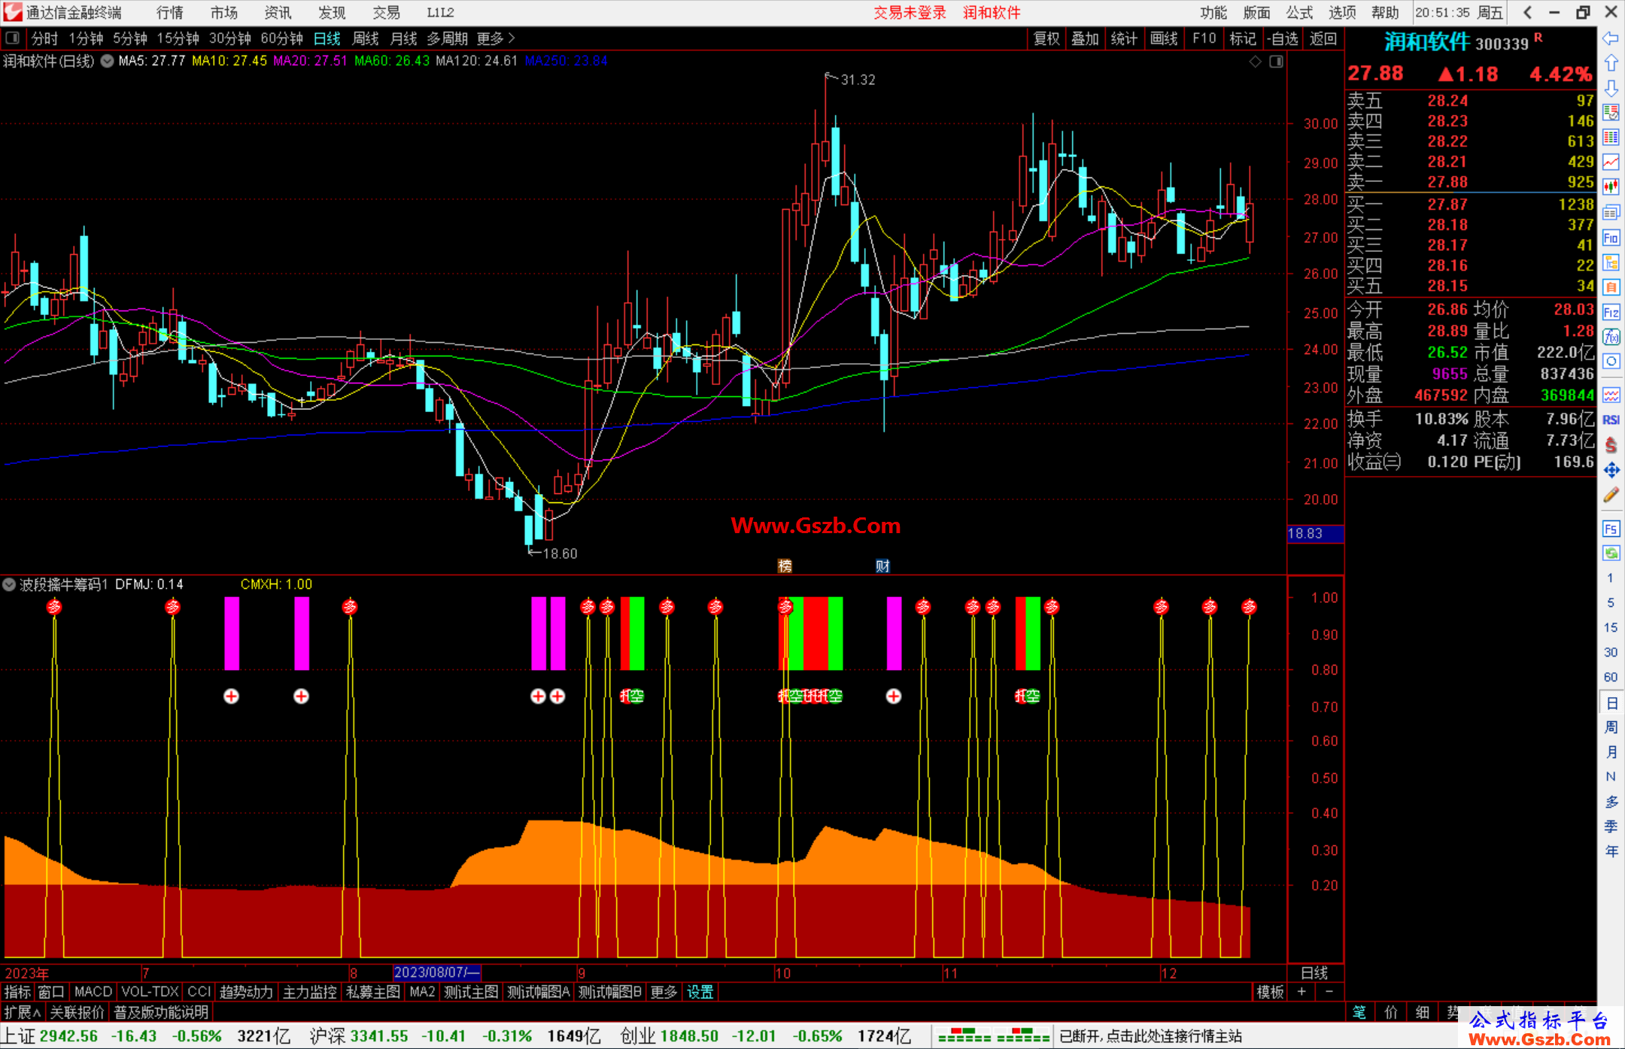Open the 统计 statistics menu
Image resolution: width=1625 pixels, height=1049 pixels.
tap(1124, 38)
